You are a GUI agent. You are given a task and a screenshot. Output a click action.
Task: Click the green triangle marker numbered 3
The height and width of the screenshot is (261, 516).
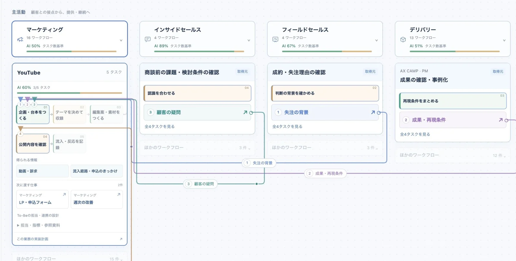coord(35,99)
